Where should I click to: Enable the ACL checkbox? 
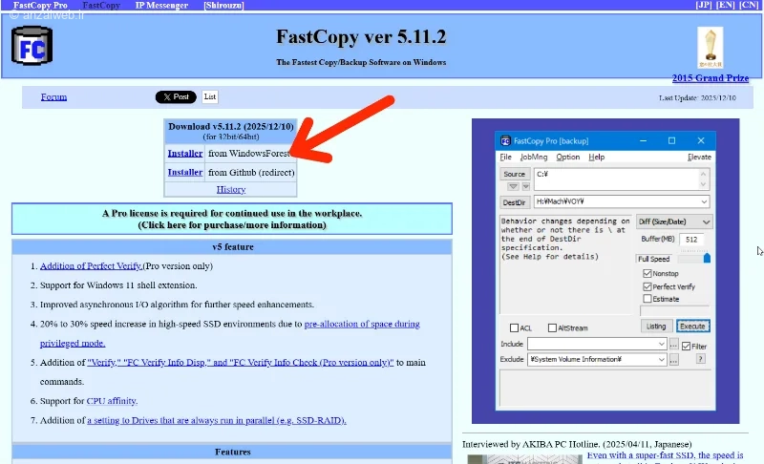click(x=514, y=327)
